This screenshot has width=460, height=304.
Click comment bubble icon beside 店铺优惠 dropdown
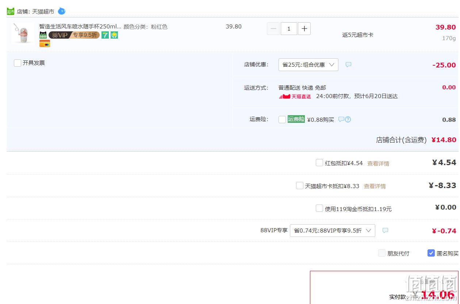(x=348, y=65)
